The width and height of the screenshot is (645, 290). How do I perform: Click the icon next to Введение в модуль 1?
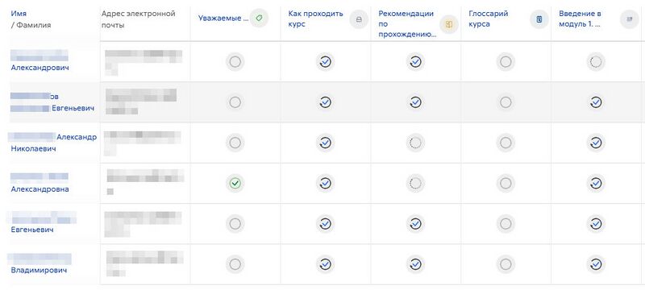629,19
